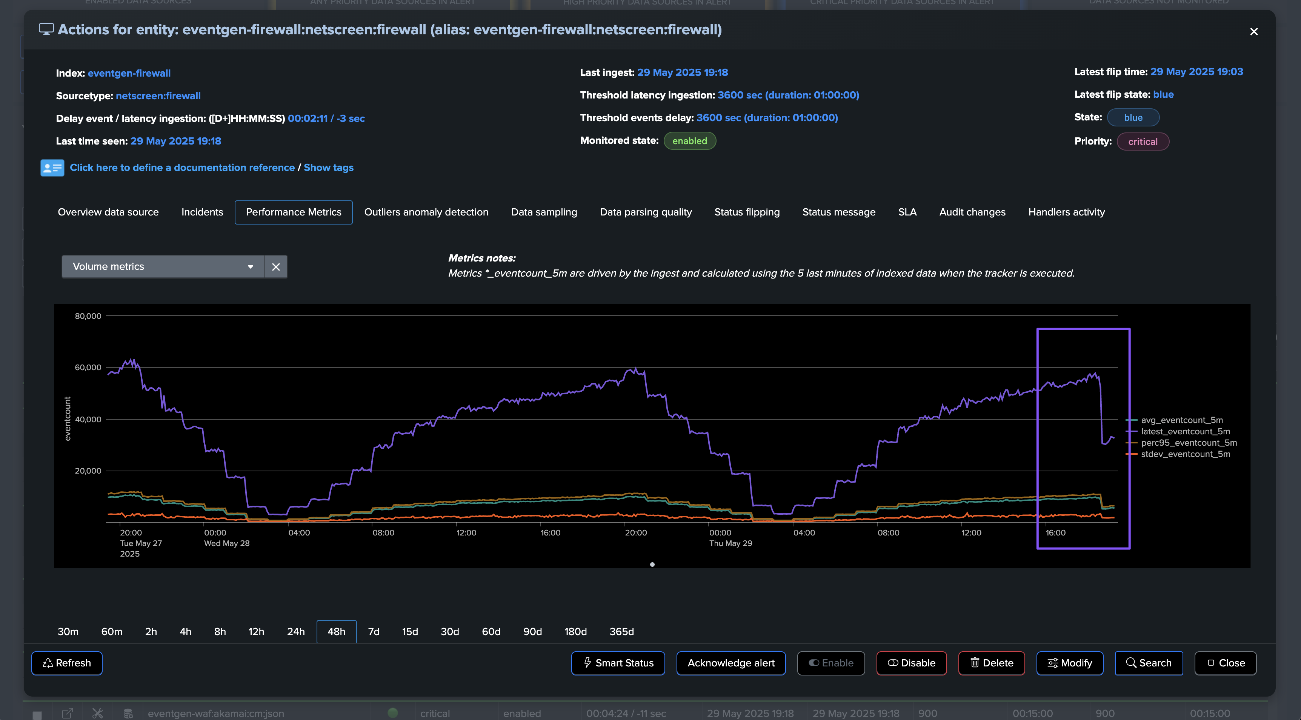This screenshot has height=720, width=1301.
Task: Toggle latest_eventcount_5m legend series
Action: click(1185, 431)
